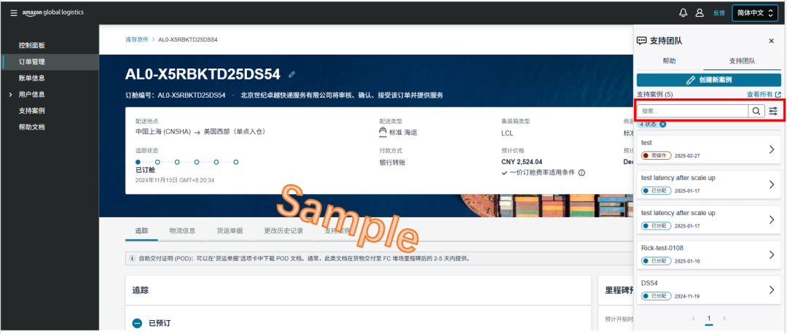Image resolution: width=787 pixels, height=334 pixels.
Task: Go to the previous page of cases
Action: click(x=694, y=319)
